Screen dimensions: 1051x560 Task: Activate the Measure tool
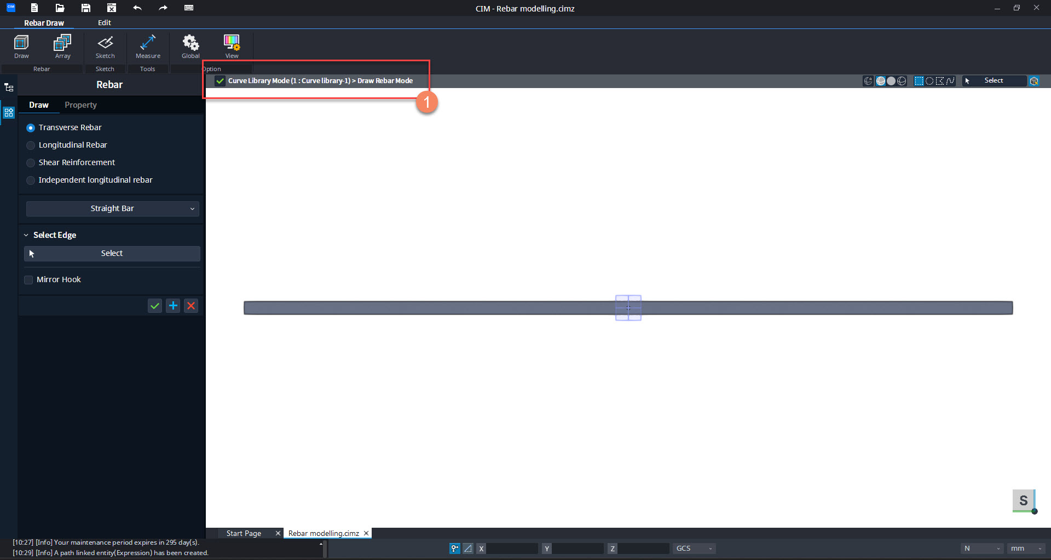tap(148, 46)
